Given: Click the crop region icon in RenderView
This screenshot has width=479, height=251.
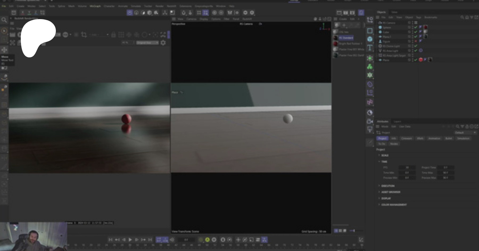Looking at the screenshot, I should [84, 35].
